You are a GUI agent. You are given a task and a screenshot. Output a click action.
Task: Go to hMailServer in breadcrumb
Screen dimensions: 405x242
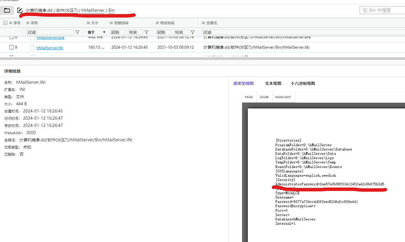pyautogui.click(x=93, y=10)
